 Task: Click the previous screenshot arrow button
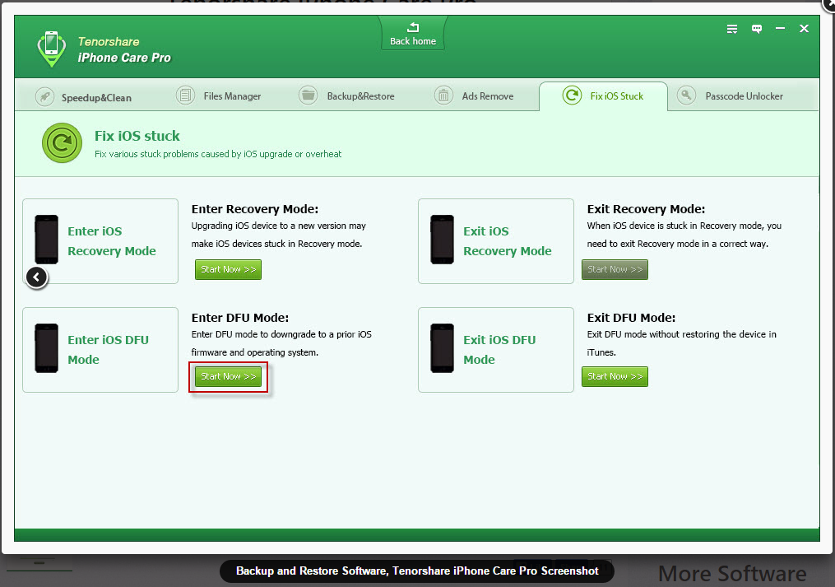[x=37, y=277]
